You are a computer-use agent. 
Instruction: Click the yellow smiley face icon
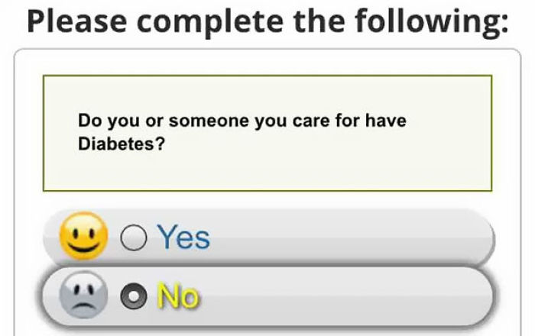(x=83, y=237)
